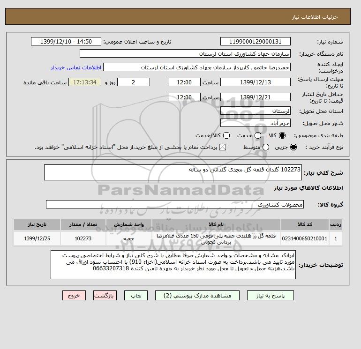Click the تعداد / مقدار column header
361x349 pixels.
(x=83, y=224)
